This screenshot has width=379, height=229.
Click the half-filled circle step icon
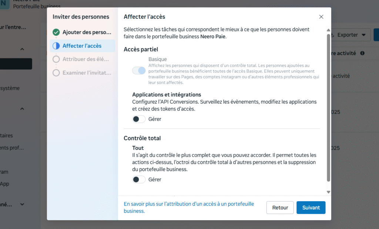56,46
